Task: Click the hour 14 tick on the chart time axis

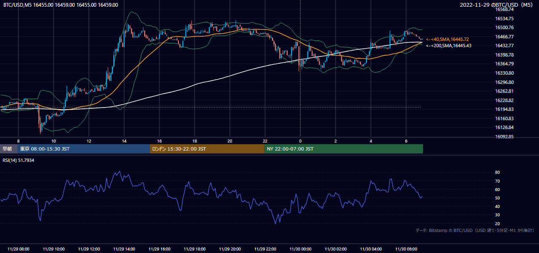Action: click(x=124, y=141)
